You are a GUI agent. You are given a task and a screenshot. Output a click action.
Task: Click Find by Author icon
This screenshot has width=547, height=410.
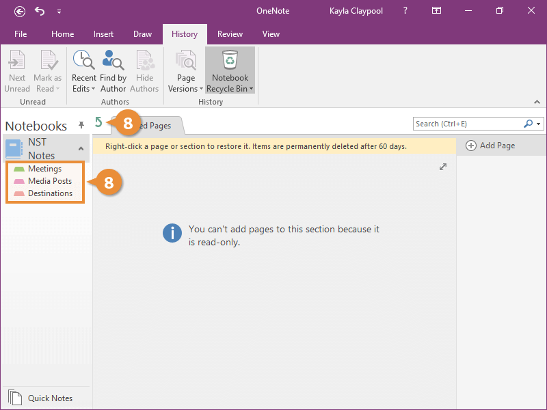pos(113,59)
